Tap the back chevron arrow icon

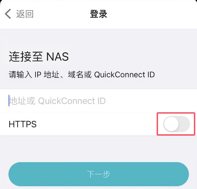click(x=8, y=14)
